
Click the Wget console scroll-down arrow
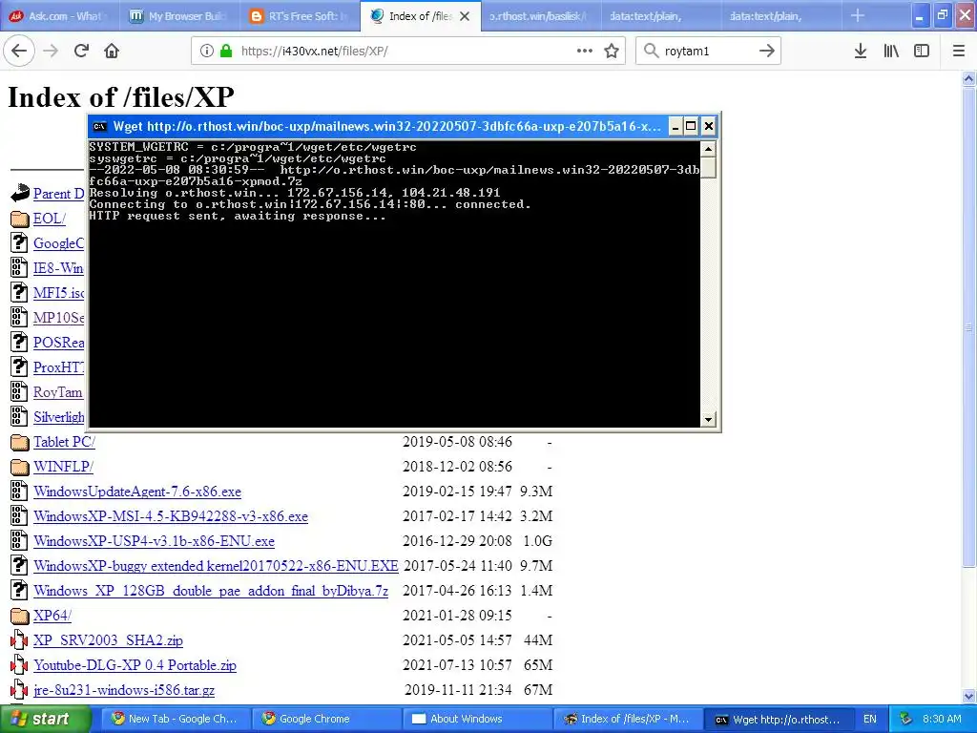708,420
